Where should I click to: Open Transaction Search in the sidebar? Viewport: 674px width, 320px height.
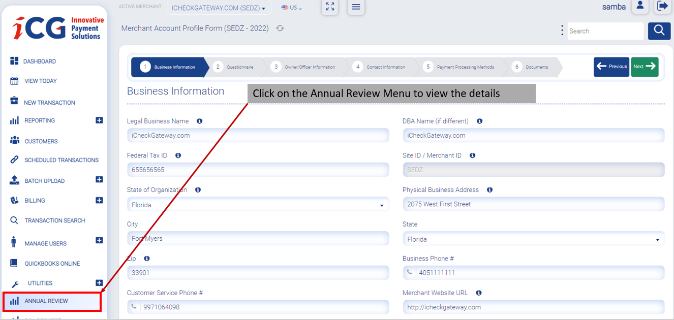[55, 220]
